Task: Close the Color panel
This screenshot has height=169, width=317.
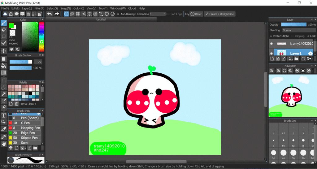Action: pos(43,19)
